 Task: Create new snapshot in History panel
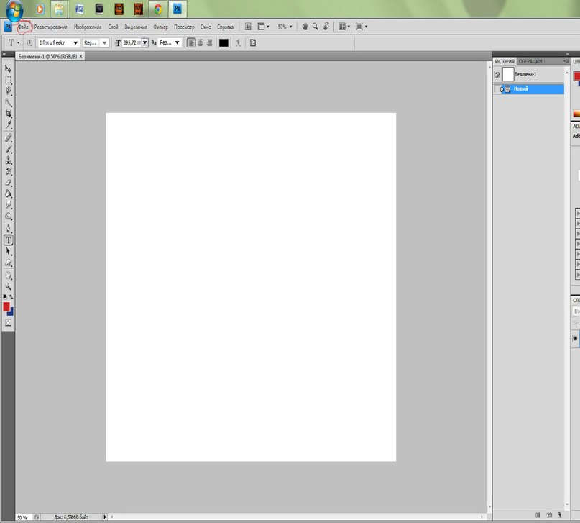tap(549, 515)
